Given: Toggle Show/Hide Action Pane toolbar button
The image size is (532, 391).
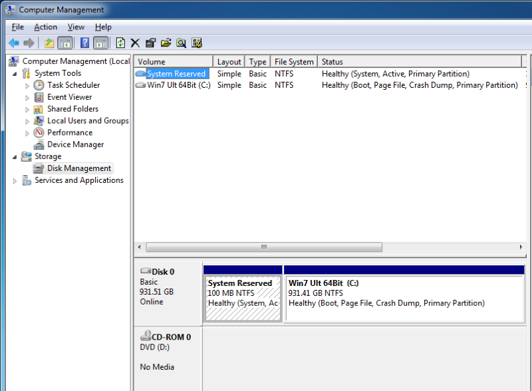Looking at the screenshot, I should click(x=101, y=43).
